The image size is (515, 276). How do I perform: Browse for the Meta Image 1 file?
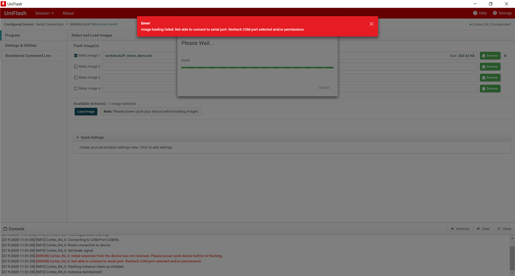(490, 55)
